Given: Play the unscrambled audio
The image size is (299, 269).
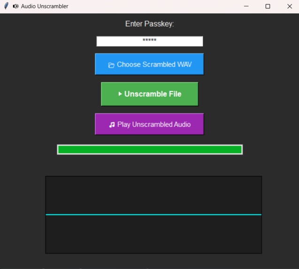Looking at the screenshot, I should click(149, 124).
